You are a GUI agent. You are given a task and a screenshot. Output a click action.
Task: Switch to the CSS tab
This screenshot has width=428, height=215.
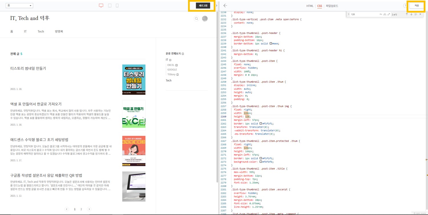[320, 6]
